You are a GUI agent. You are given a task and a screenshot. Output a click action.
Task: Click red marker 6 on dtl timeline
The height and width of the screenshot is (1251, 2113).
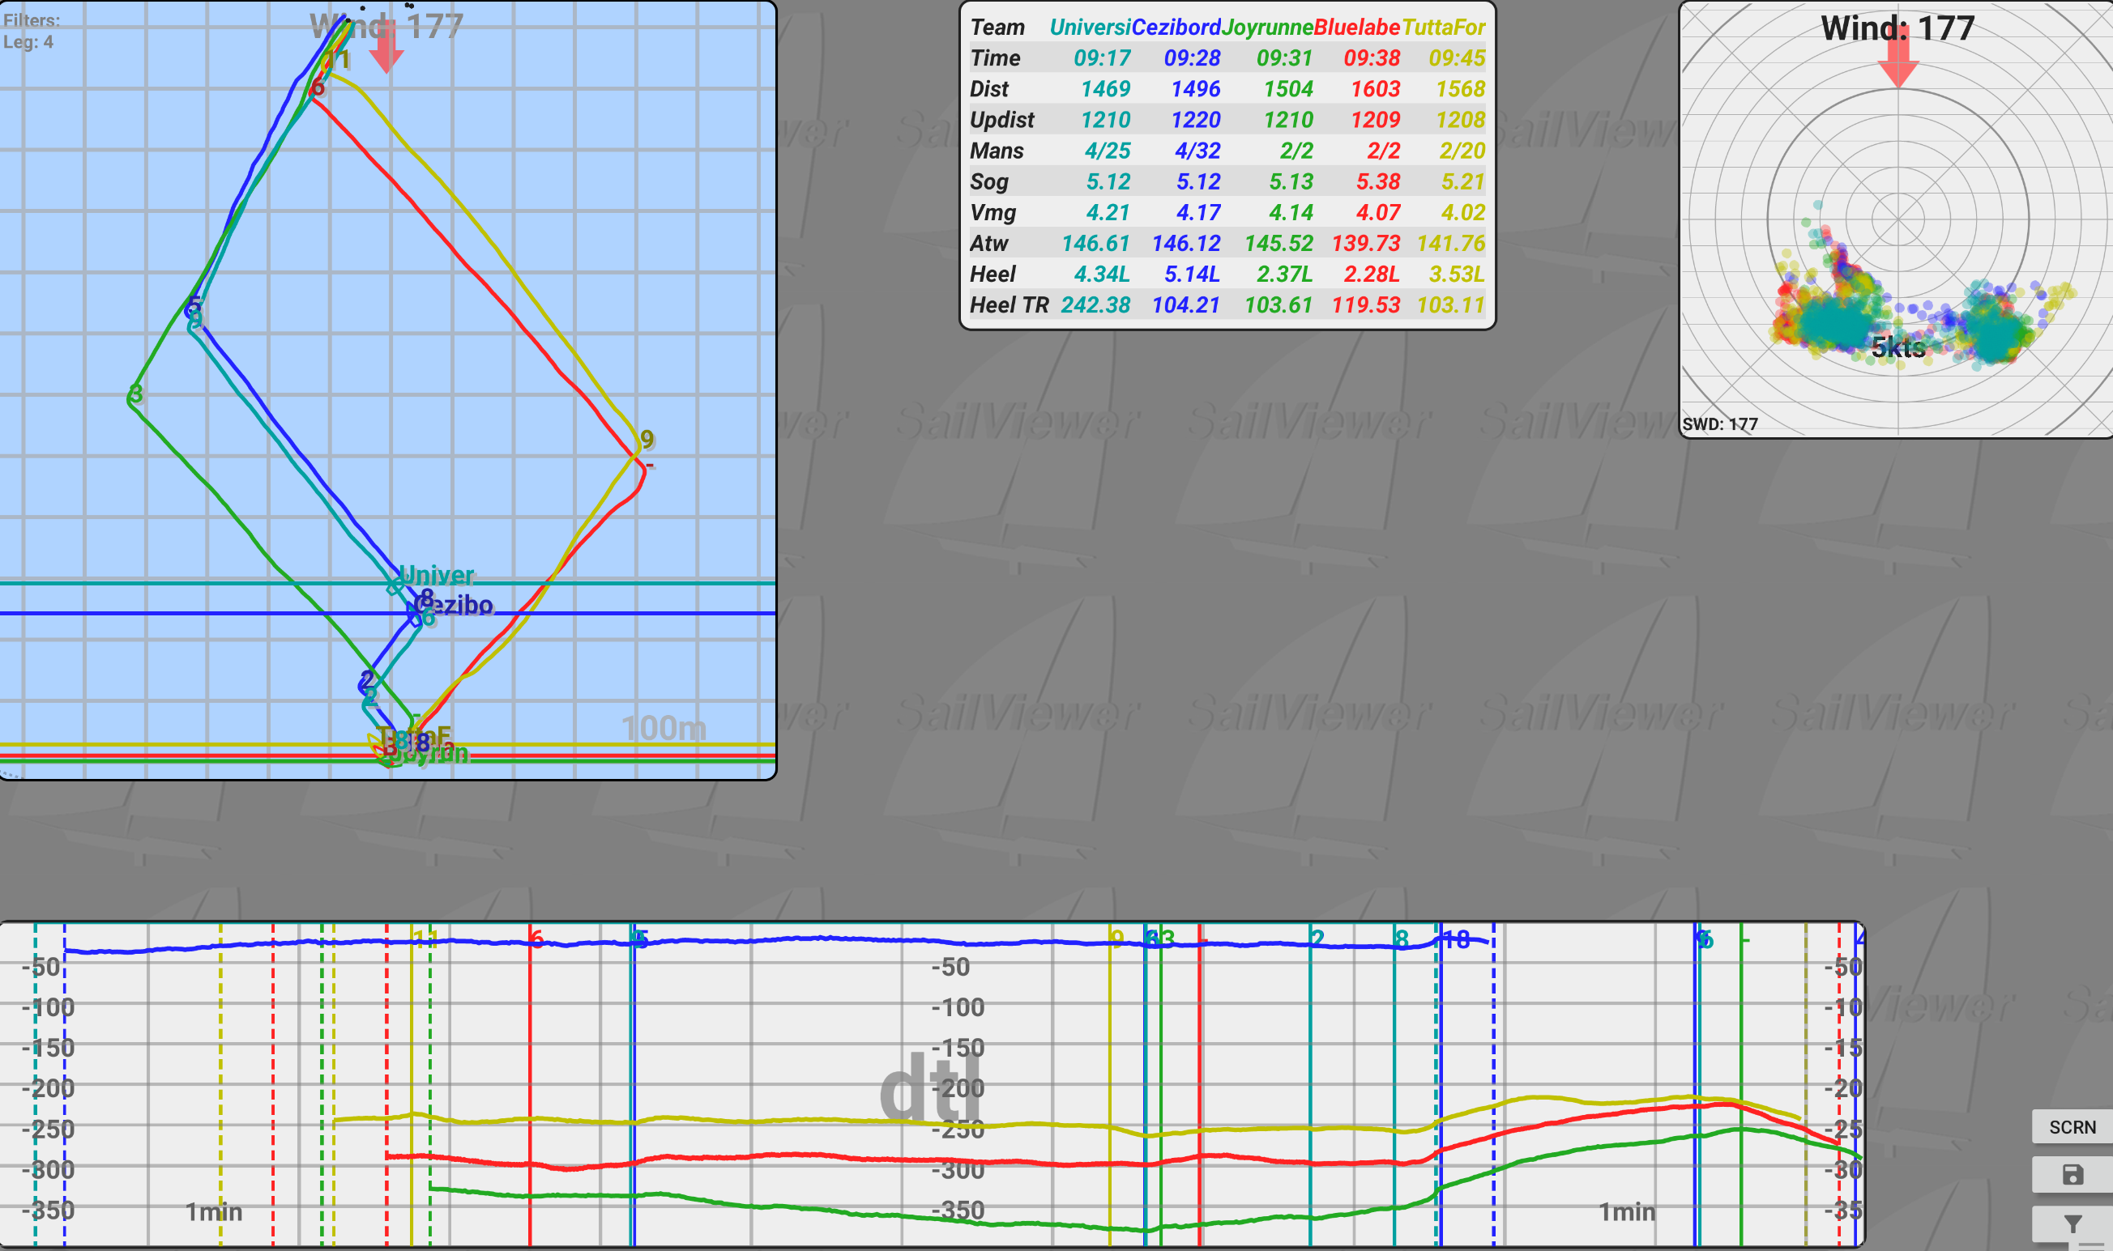coord(536,938)
